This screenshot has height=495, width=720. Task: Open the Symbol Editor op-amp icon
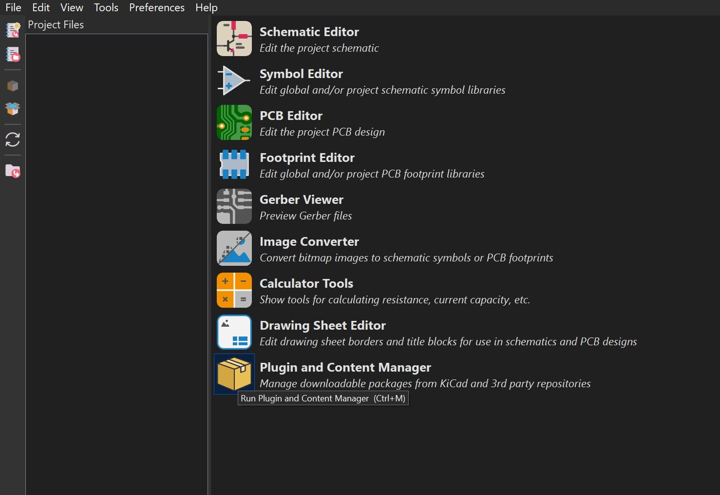coord(234,80)
